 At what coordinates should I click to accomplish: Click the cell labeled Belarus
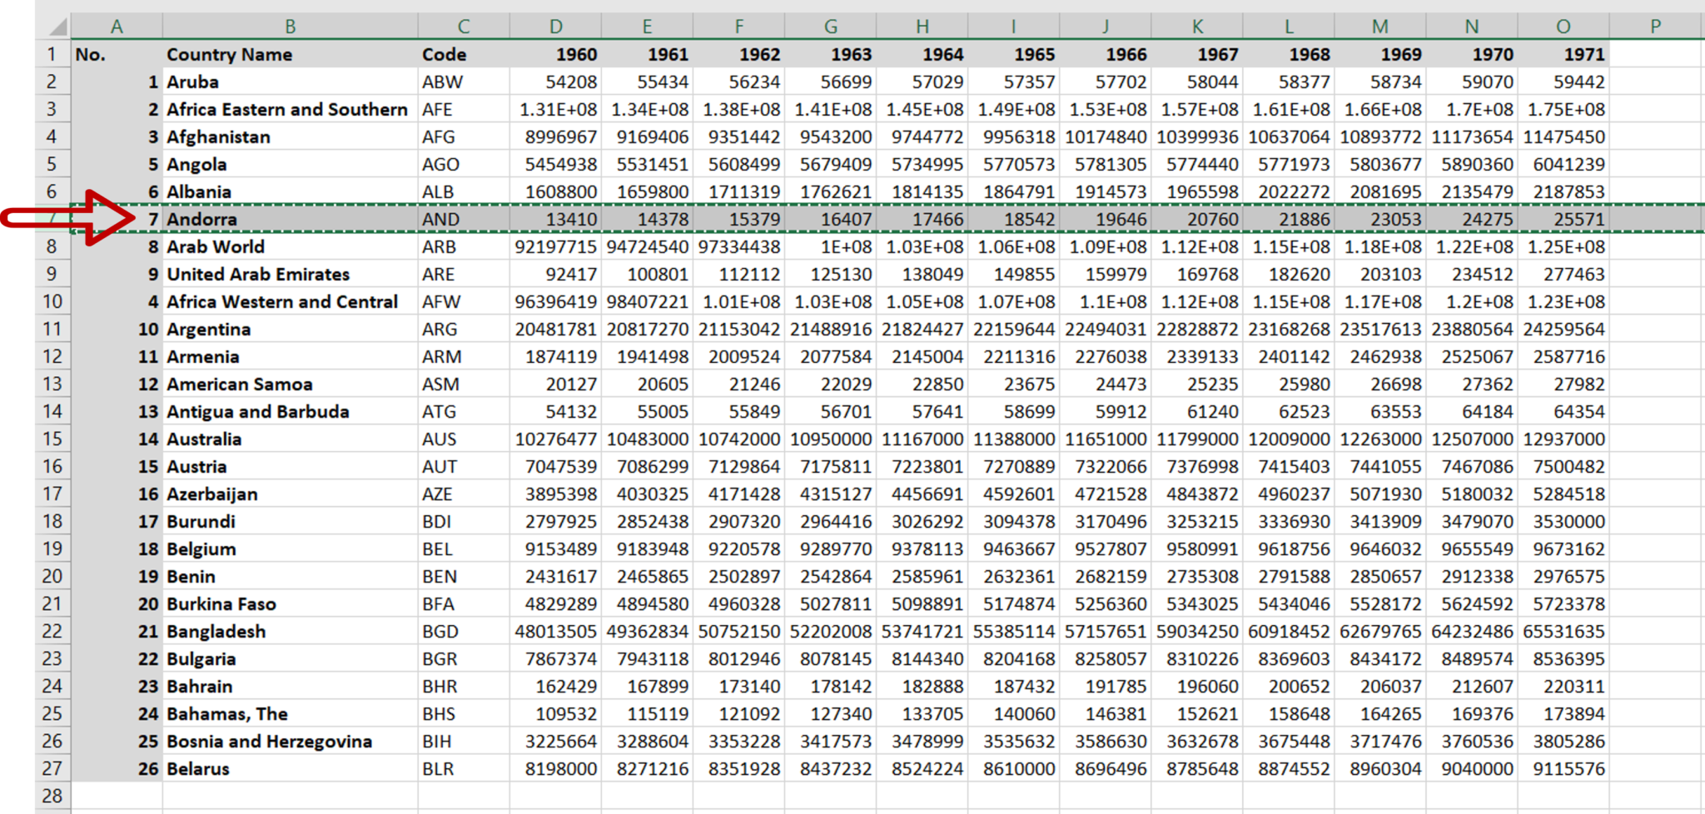point(201,768)
